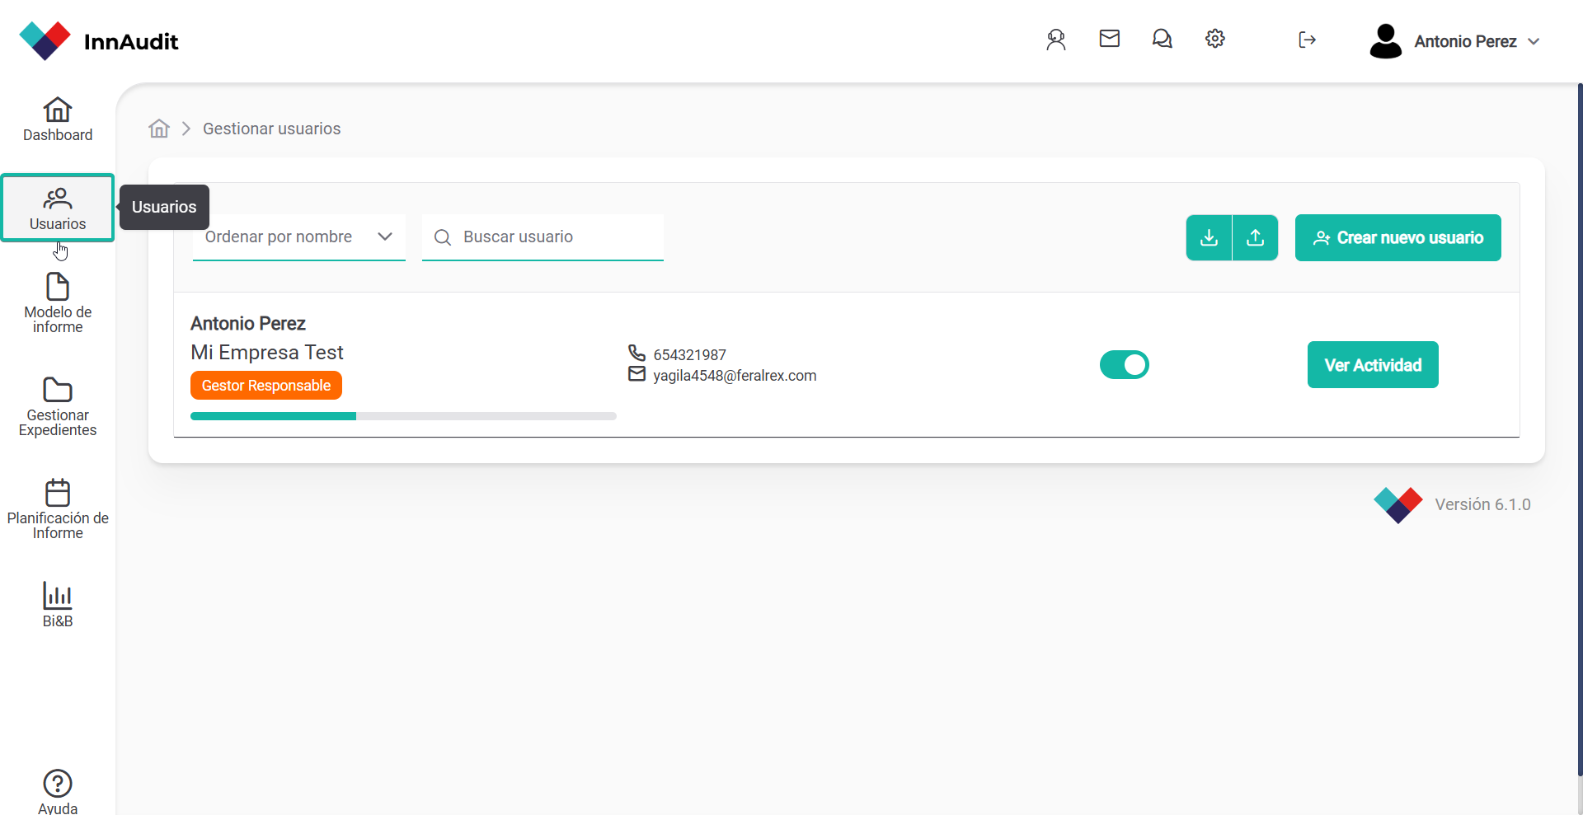Expand the Antonio Perez account menu
The width and height of the screenshot is (1583, 815).
(x=1455, y=41)
